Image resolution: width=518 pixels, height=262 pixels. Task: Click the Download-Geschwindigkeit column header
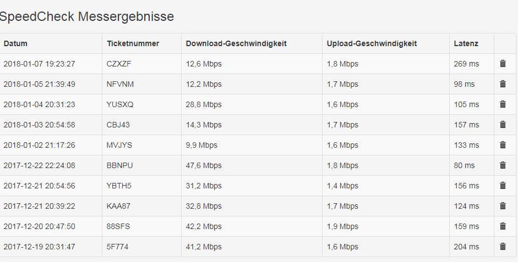(x=236, y=43)
